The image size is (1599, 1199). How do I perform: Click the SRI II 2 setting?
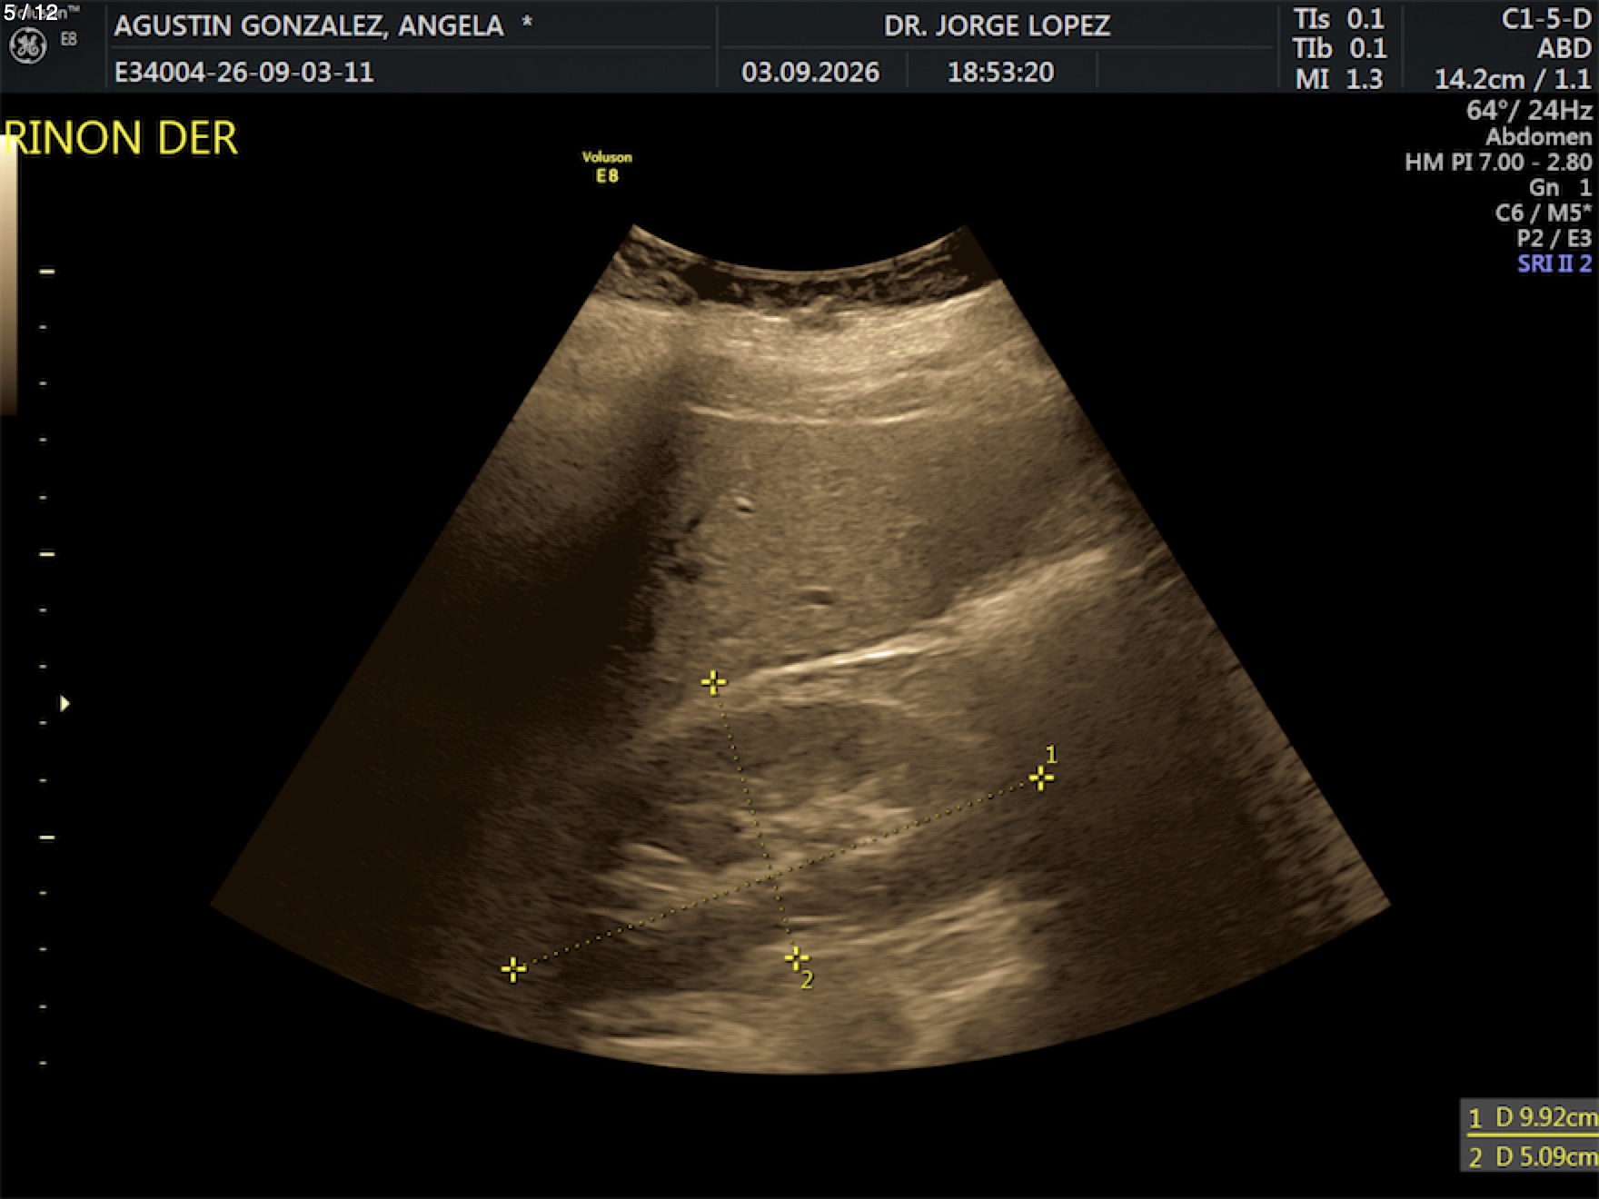[1554, 263]
